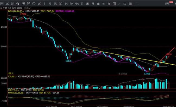Open the 日线 period dropdown

click(28, 8)
